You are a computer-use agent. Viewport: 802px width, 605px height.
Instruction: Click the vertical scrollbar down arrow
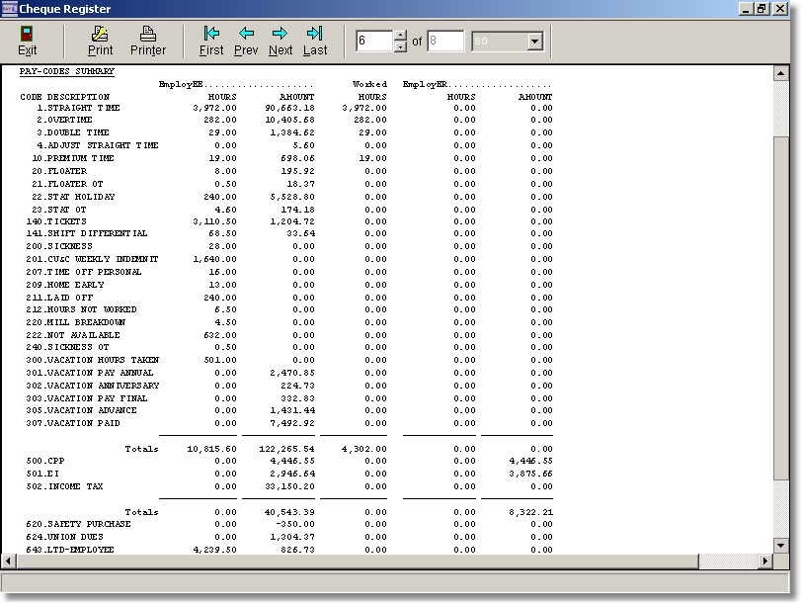781,546
